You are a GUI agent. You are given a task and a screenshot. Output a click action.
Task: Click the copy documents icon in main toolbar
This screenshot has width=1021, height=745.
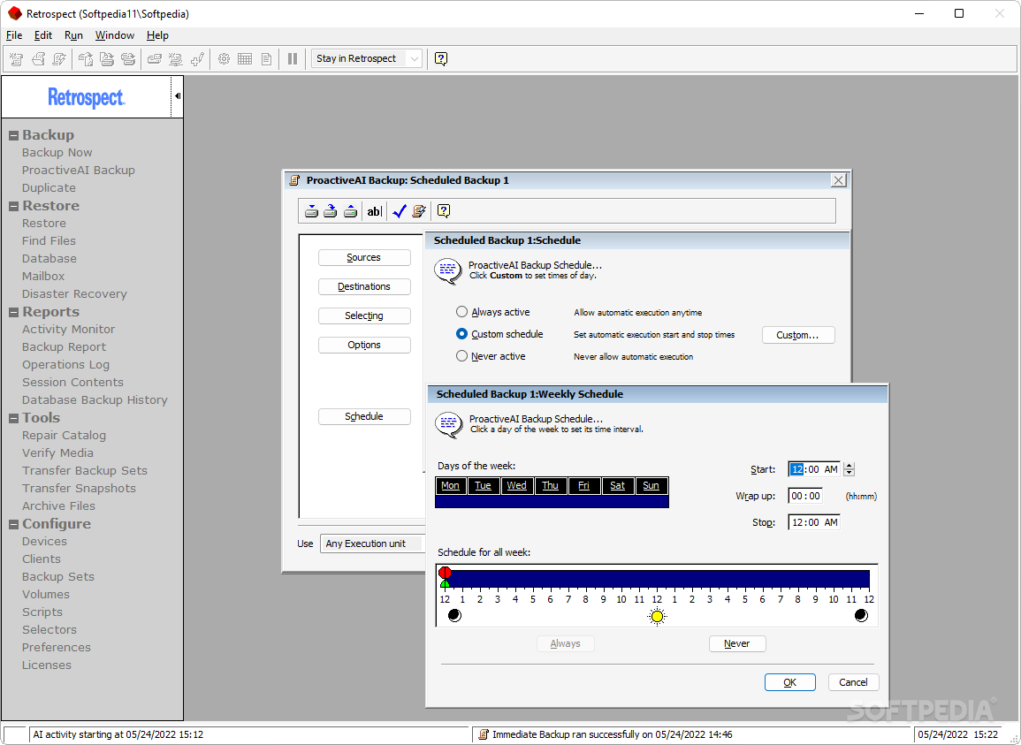85,59
